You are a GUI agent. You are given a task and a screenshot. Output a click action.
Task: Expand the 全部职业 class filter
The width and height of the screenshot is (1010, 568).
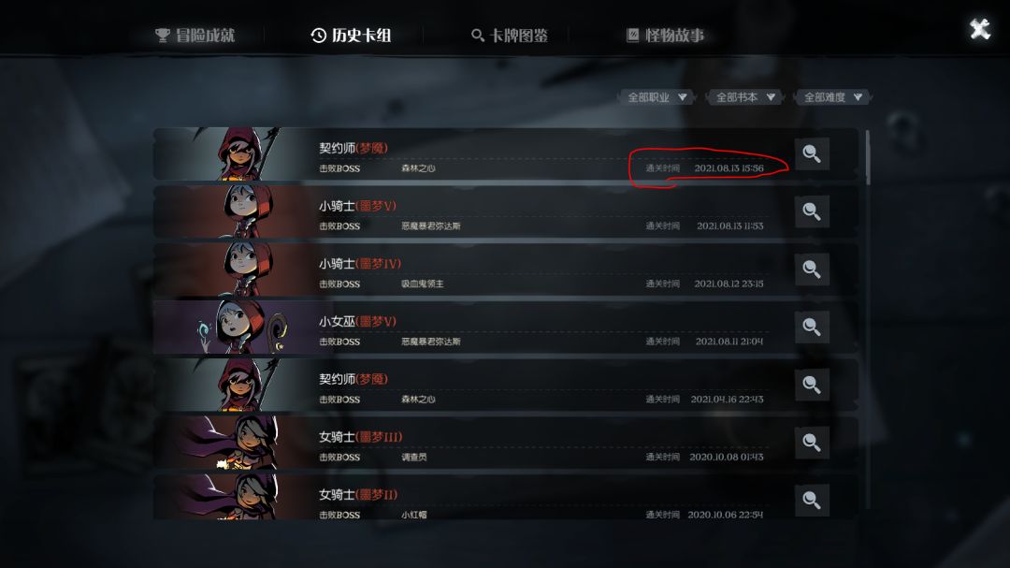coord(656,97)
